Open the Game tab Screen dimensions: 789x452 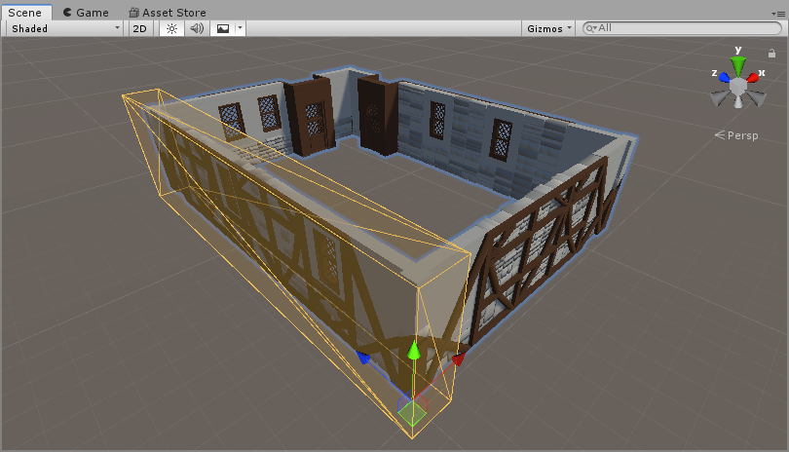click(85, 13)
